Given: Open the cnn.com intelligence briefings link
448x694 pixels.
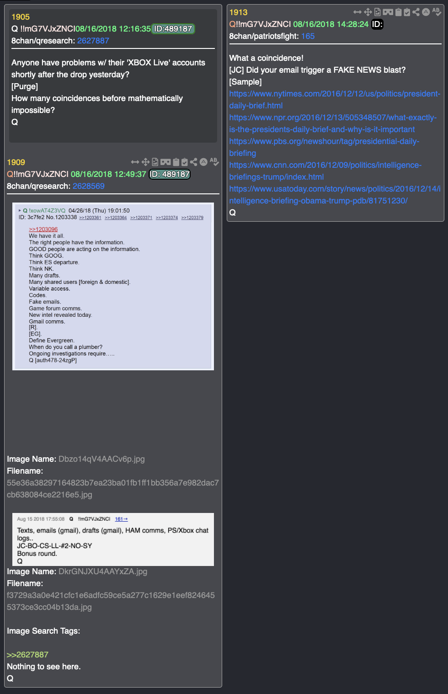Looking at the screenshot, I should 325,171.
